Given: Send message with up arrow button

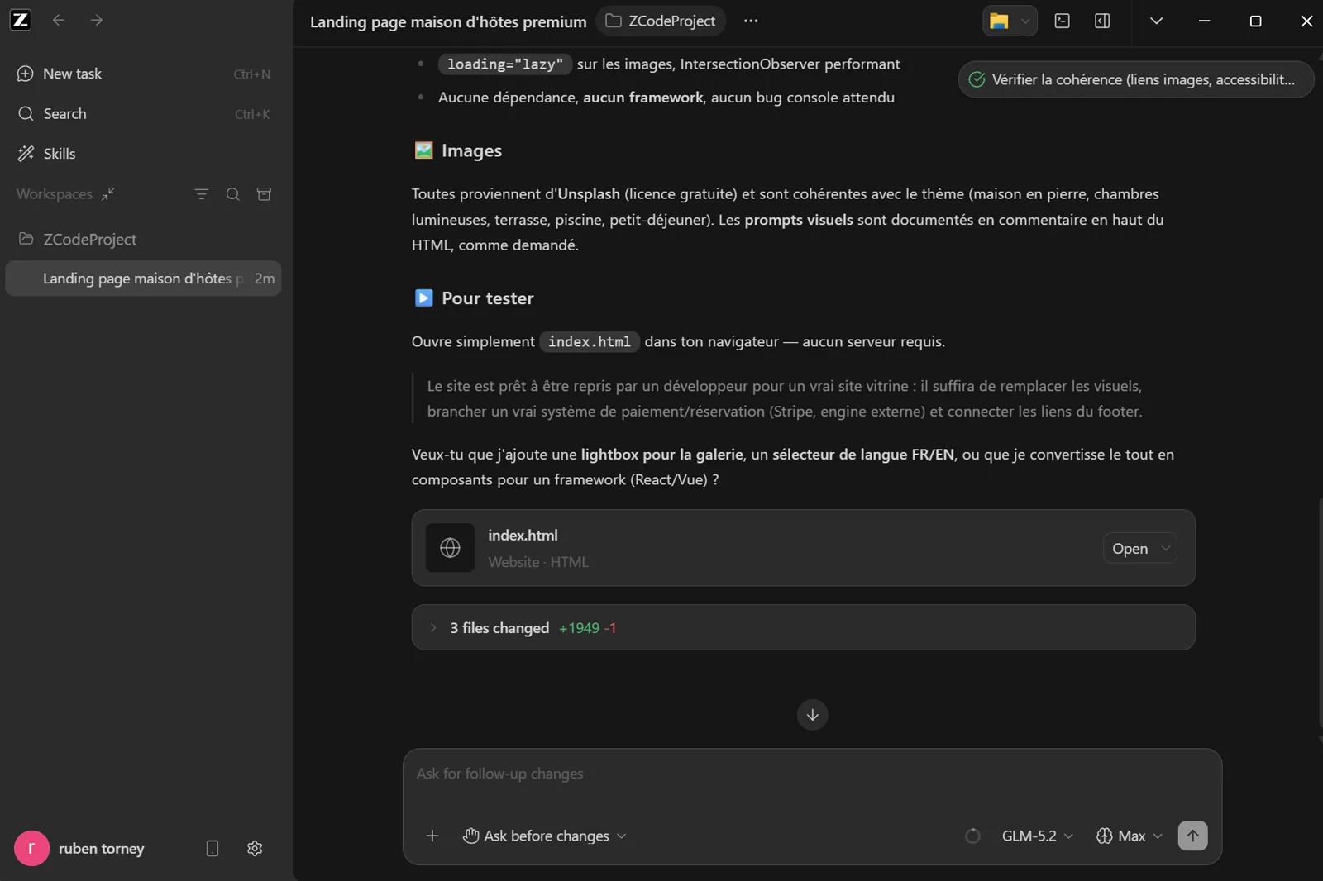Looking at the screenshot, I should click(1193, 836).
